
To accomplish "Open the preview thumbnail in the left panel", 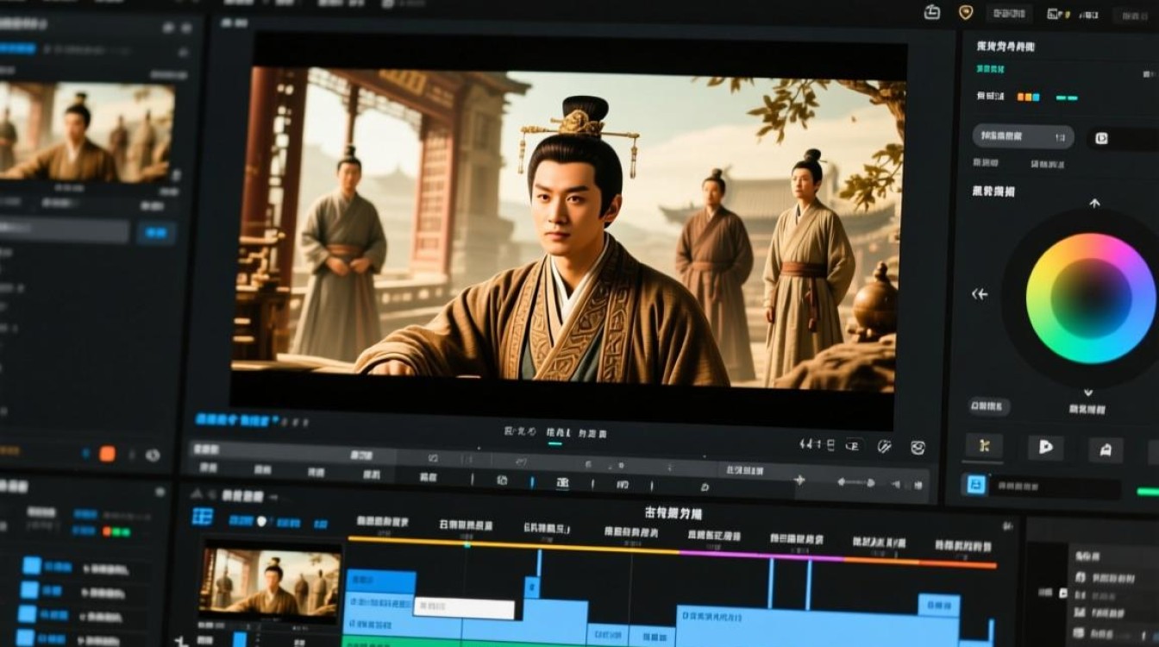I will pos(87,131).
